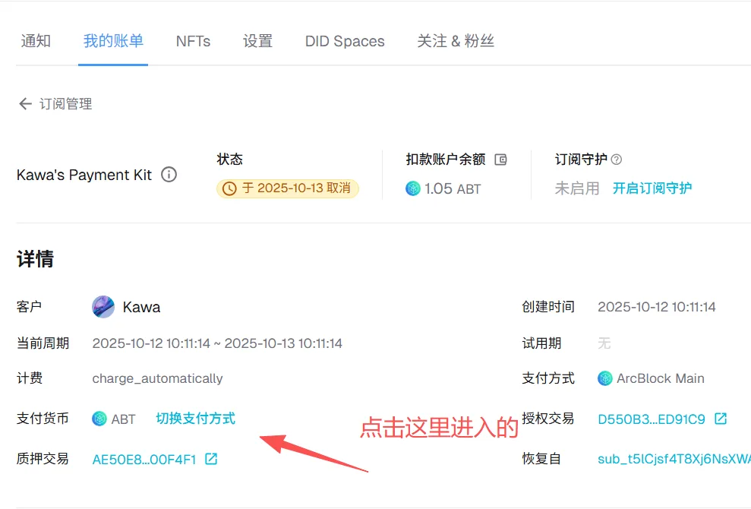
Task: Click the 试用期 value 无
Action: click(x=604, y=343)
